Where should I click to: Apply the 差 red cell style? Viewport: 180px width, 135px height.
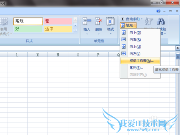(x=58, y=21)
